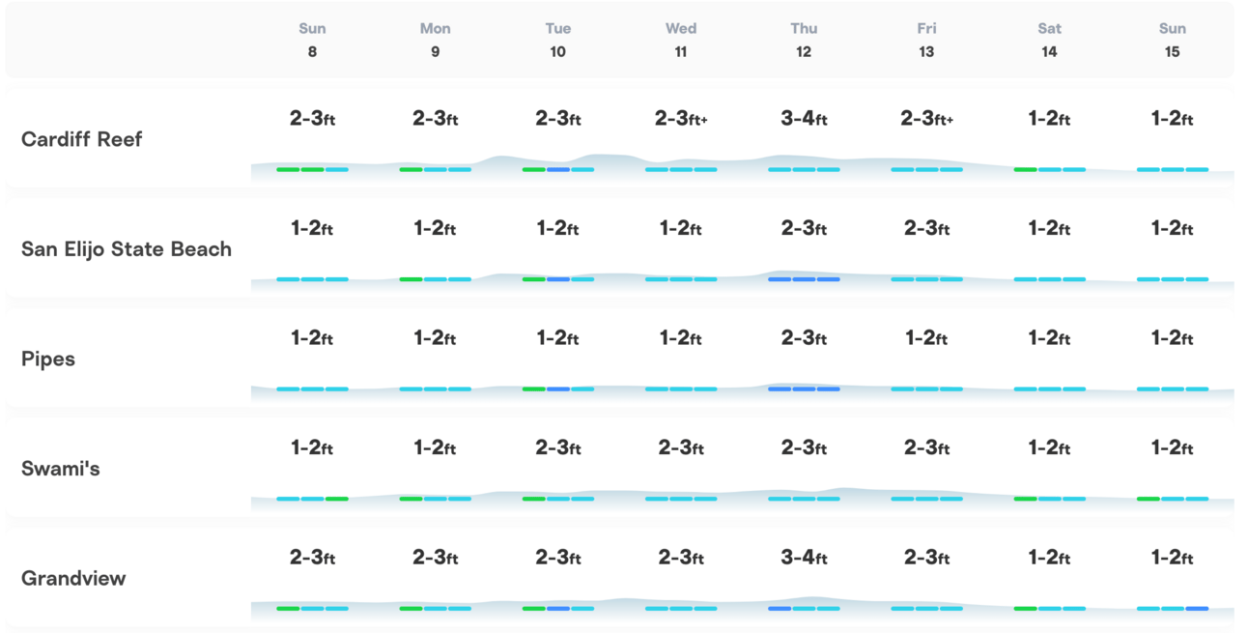Click Swami's 2-3ft forecast on Friday

(x=926, y=448)
